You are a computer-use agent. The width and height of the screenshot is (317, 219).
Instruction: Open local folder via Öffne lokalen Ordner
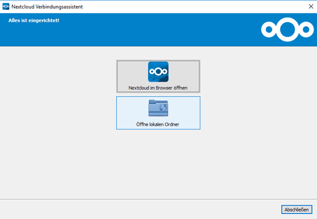click(x=158, y=113)
